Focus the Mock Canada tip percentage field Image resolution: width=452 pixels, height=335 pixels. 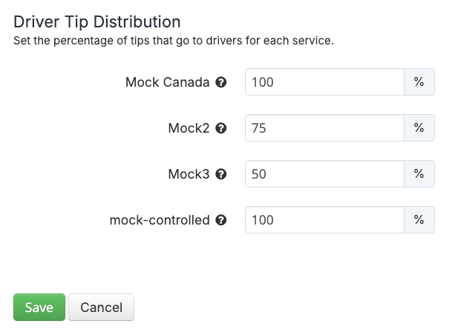[x=324, y=82]
